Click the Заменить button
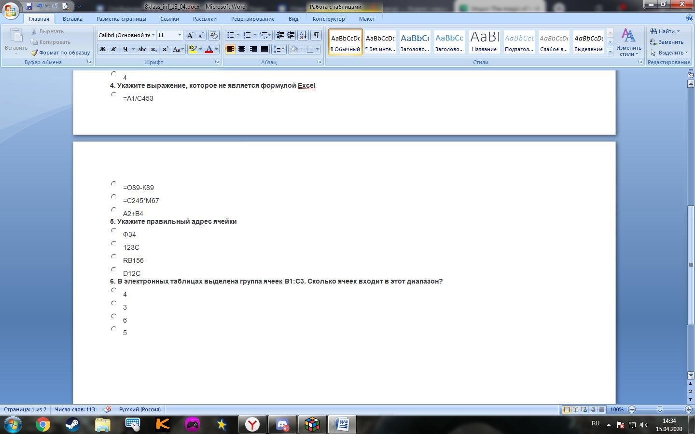695x434 pixels. pyautogui.click(x=667, y=42)
